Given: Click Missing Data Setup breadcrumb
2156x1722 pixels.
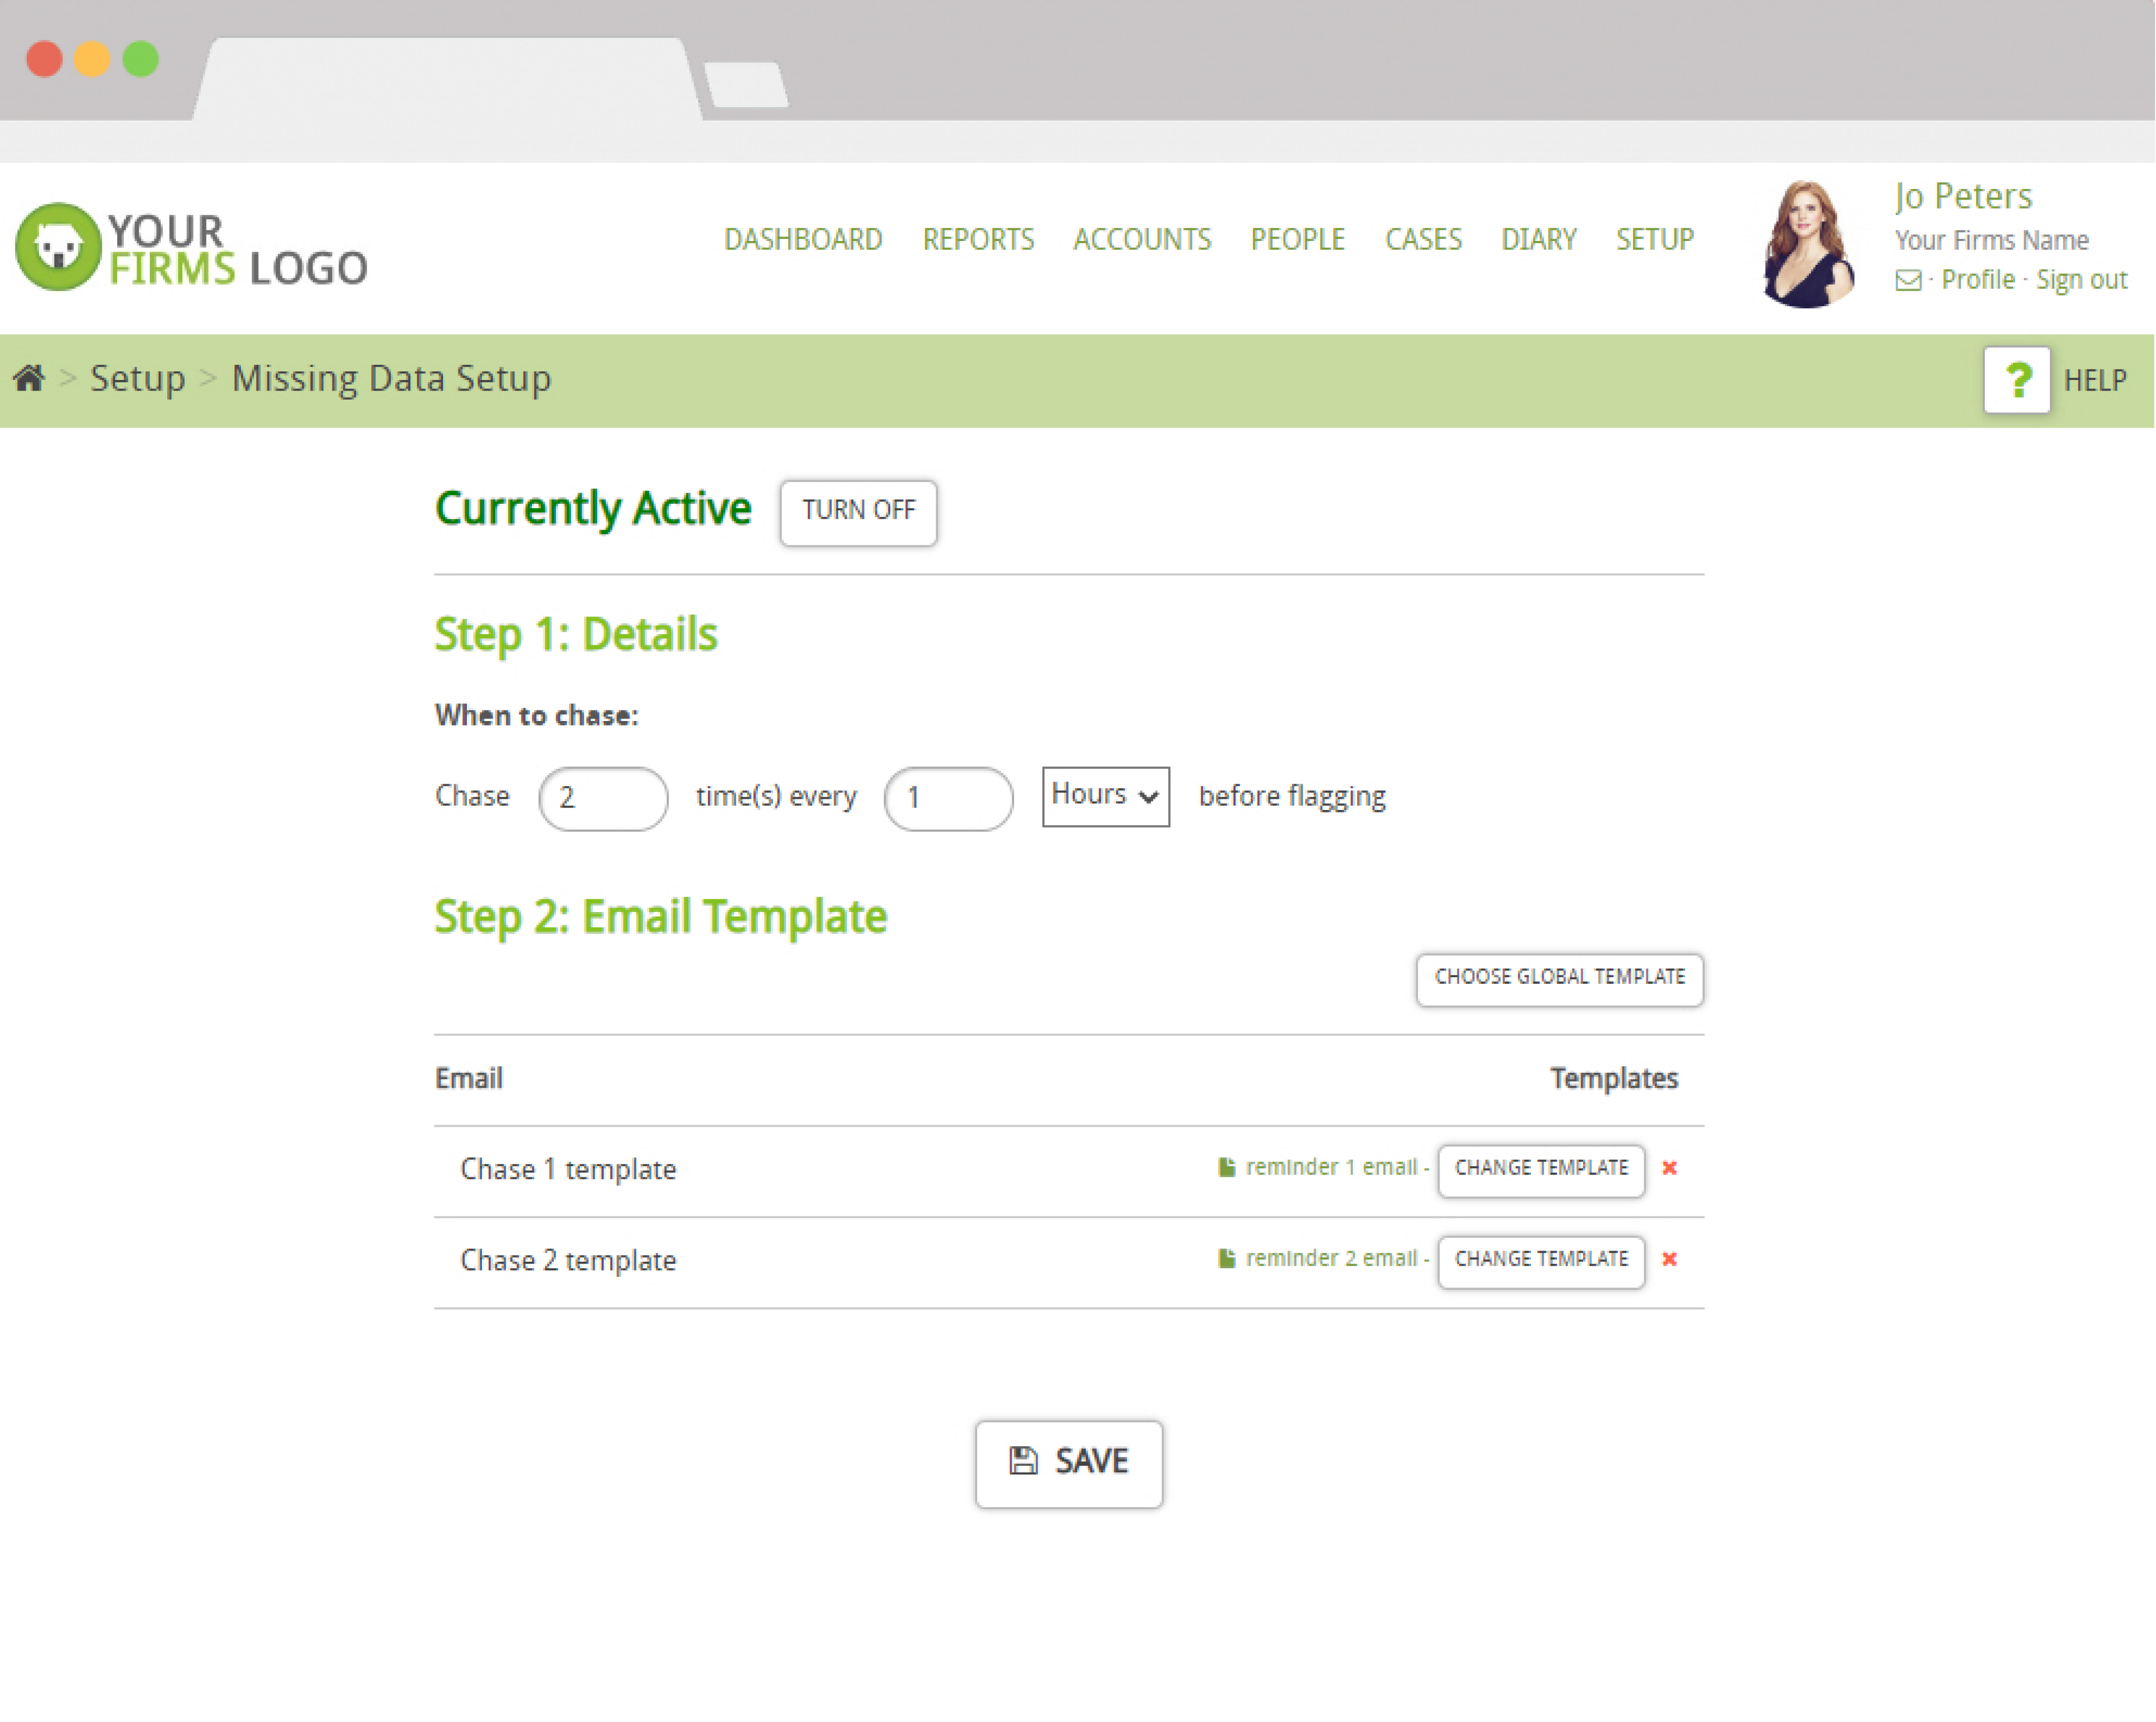Looking at the screenshot, I should [391, 379].
